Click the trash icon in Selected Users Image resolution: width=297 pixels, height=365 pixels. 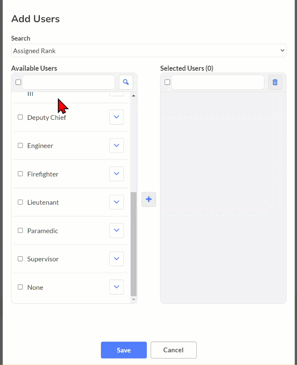[275, 82]
